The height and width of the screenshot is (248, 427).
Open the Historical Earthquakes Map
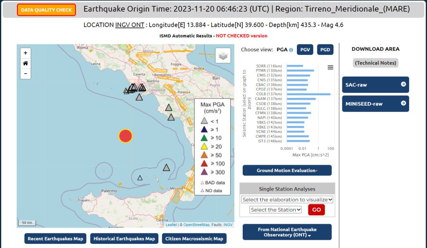[124, 238]
